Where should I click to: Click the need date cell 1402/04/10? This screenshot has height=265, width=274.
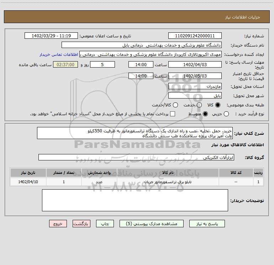28,182
